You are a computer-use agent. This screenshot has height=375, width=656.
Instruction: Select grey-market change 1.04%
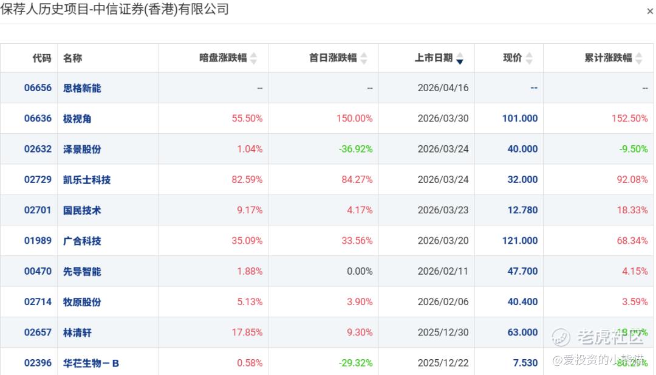click(250, 149)
